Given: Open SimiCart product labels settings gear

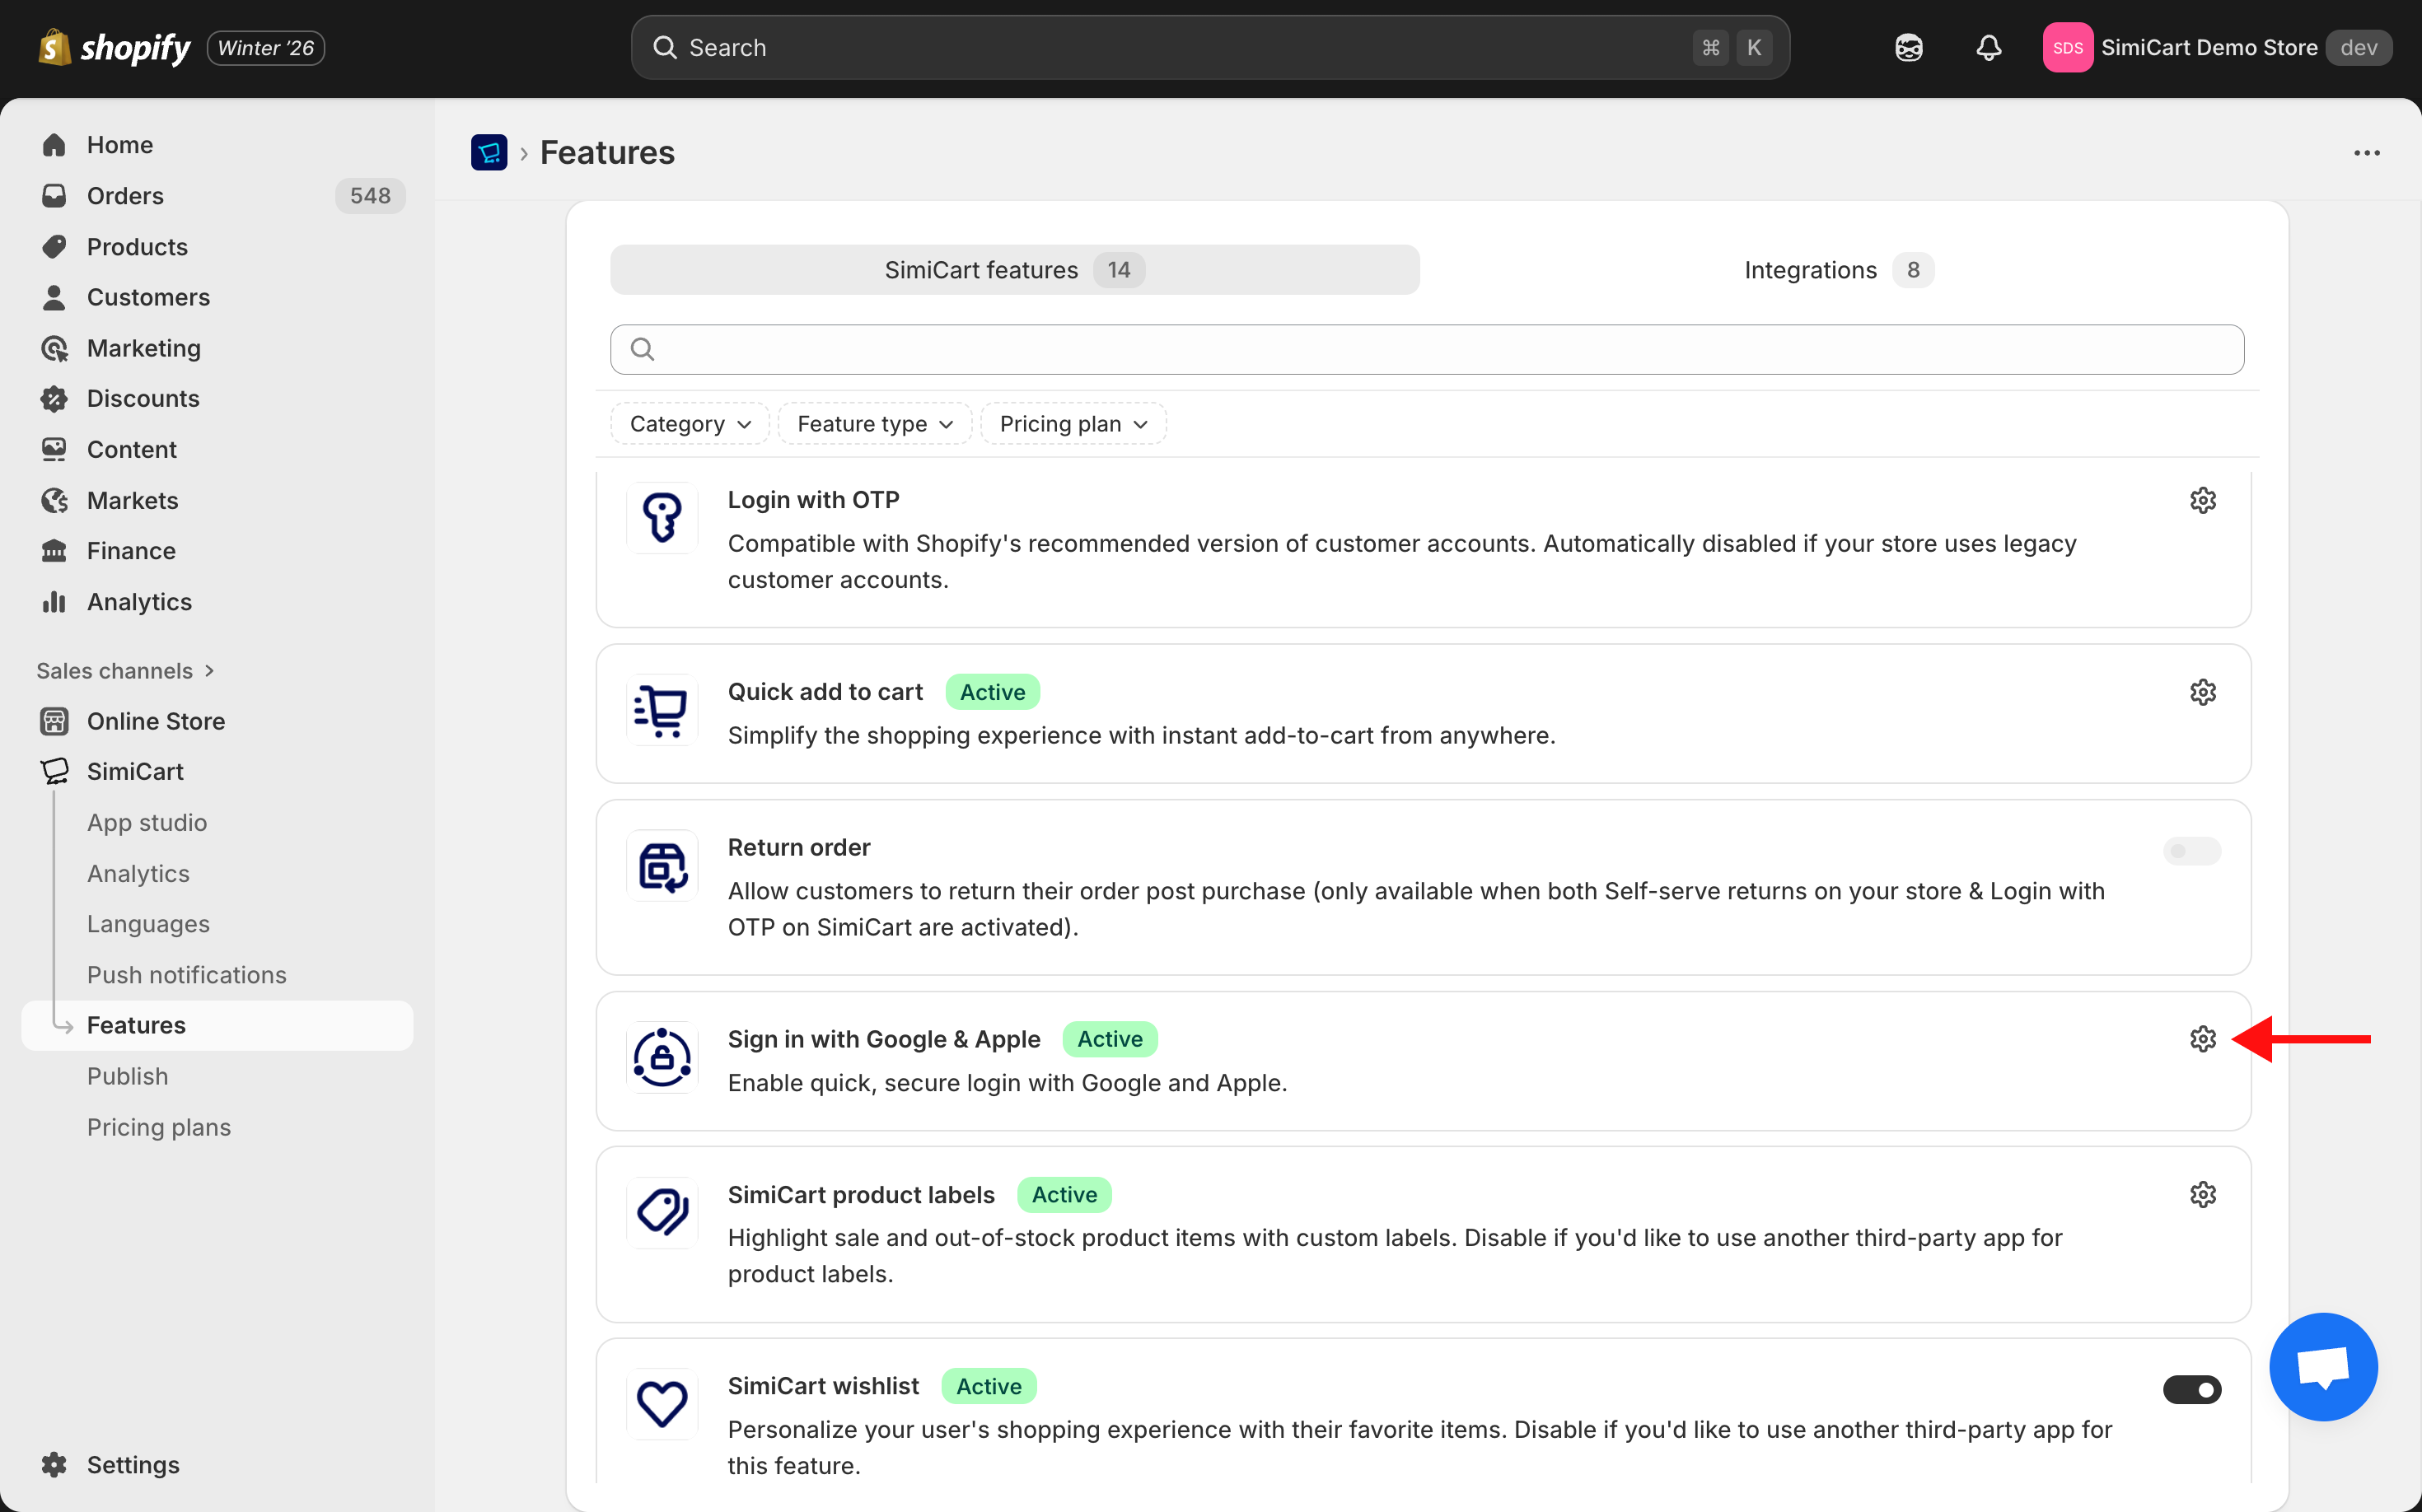Looking at the screenshot, I should (2202, 1194).
